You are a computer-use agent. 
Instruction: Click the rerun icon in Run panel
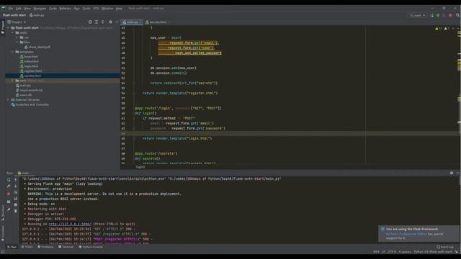click(x=9, y=180)
